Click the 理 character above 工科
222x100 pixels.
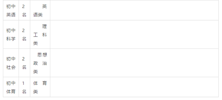[44, 26]
